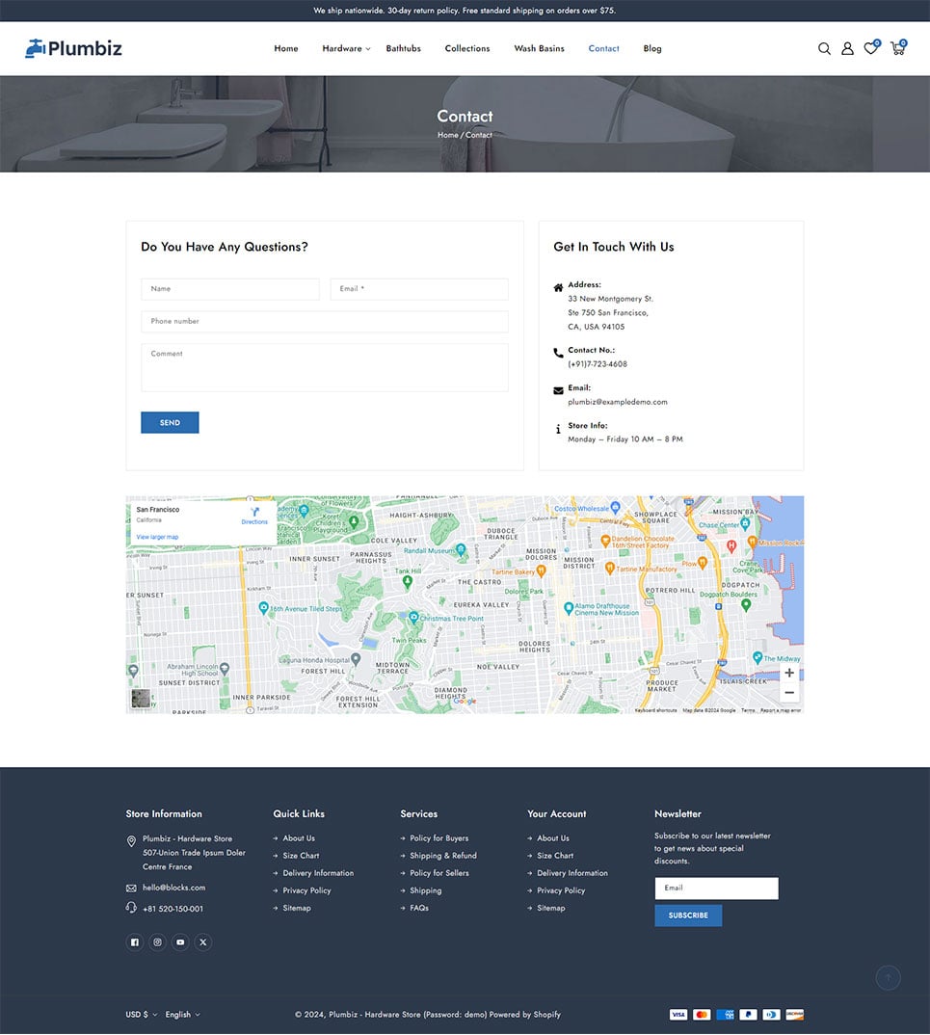Screen dimensions: 930x1035
Task: Go to the Bathtubs menu item
Action: 403,49
